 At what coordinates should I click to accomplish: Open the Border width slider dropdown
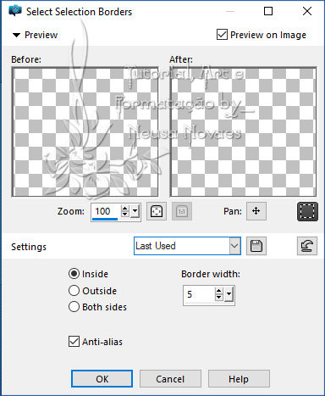[x=229, y=294]
